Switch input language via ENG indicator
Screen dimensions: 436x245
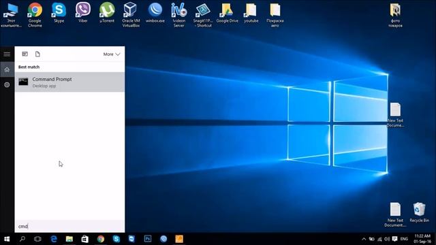pos(404,239)
